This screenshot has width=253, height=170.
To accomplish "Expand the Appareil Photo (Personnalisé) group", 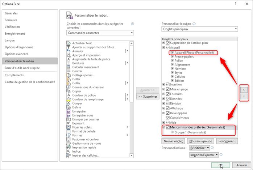I will (172, 52).
